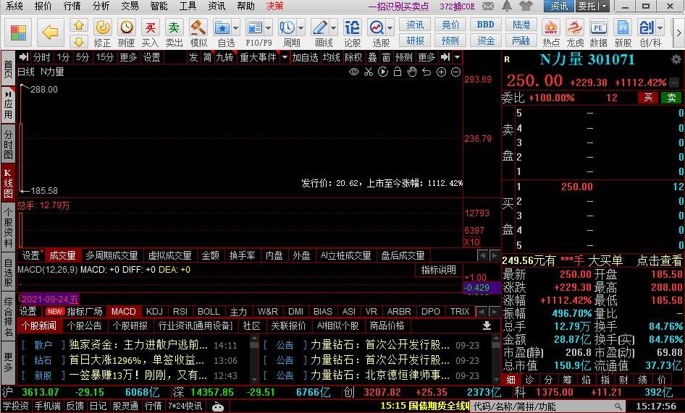Click the 创/科 board icon

(647, 28)
